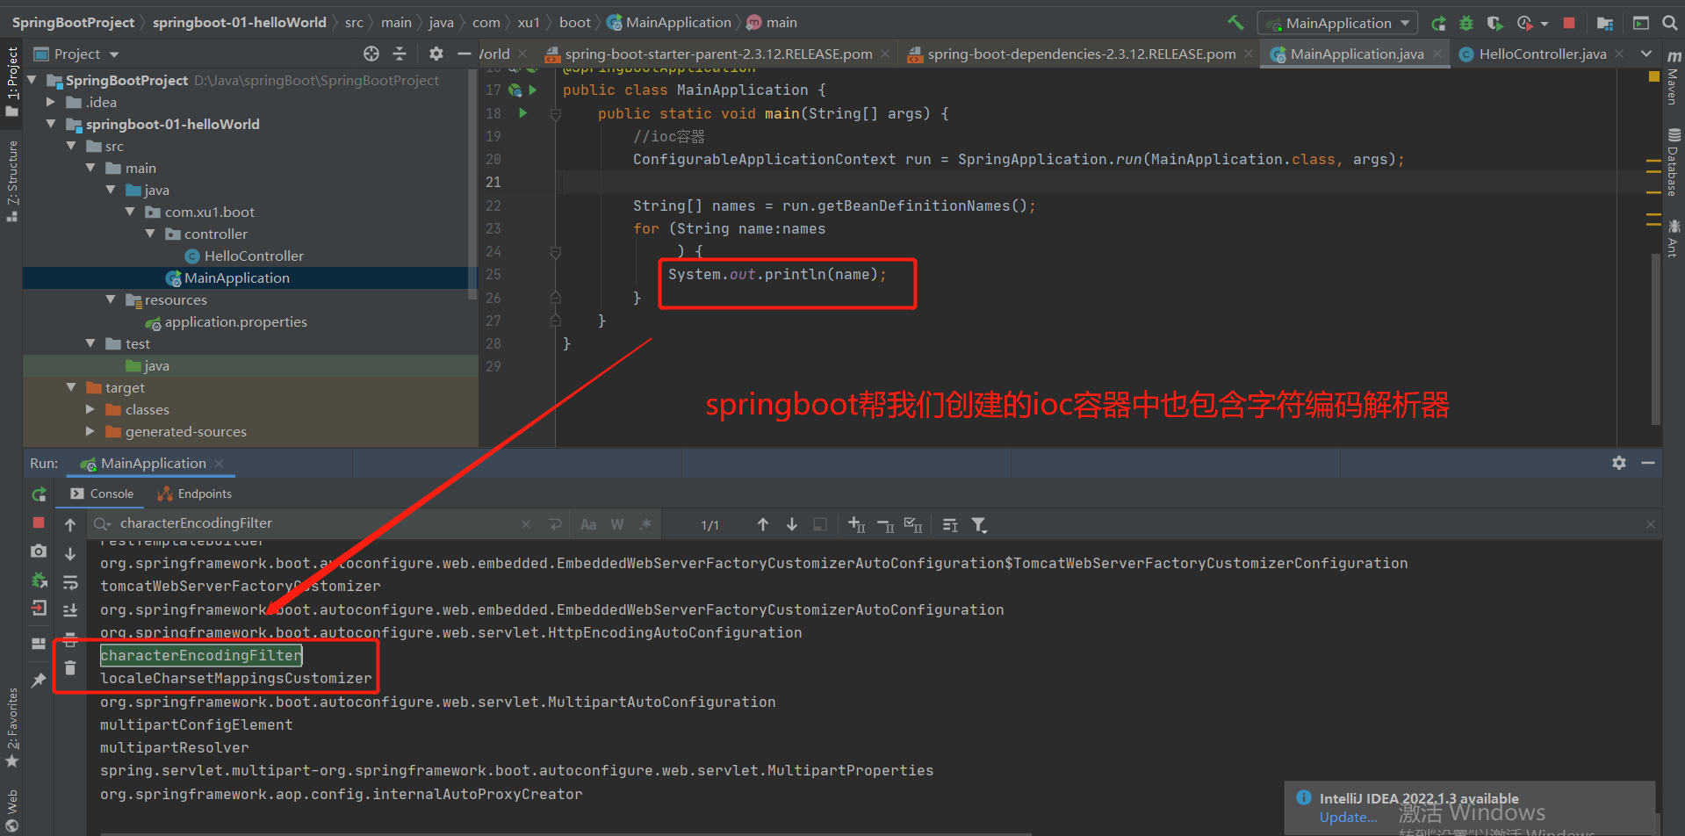Toggle Regex option in console search

coord(646,524)
